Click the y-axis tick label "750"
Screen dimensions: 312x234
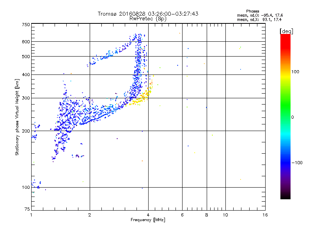tap(26, 25)
